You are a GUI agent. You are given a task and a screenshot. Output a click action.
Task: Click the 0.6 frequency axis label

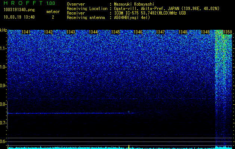coord(3,142)
